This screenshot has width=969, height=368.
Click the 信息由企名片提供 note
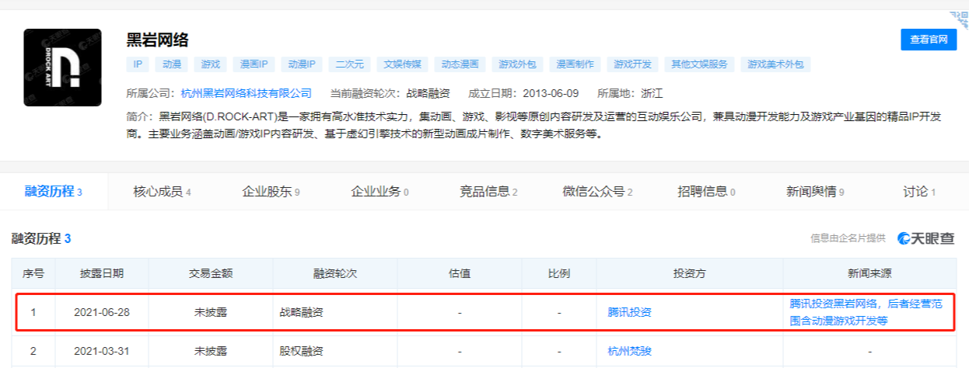tap(848, 238)
